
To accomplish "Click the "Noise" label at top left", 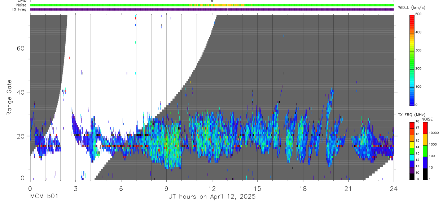I will (x=21, y=5).
